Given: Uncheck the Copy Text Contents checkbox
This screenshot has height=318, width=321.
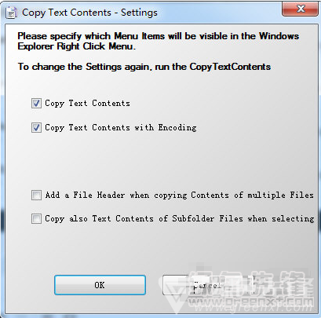Looking at the screenshot, I should coord(36,103).
